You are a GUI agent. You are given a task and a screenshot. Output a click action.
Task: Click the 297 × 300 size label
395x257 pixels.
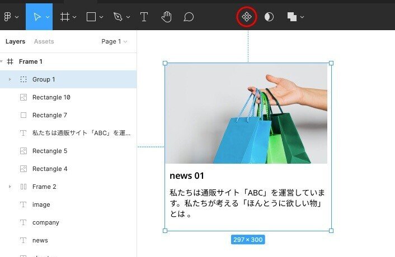coord(248,240)
